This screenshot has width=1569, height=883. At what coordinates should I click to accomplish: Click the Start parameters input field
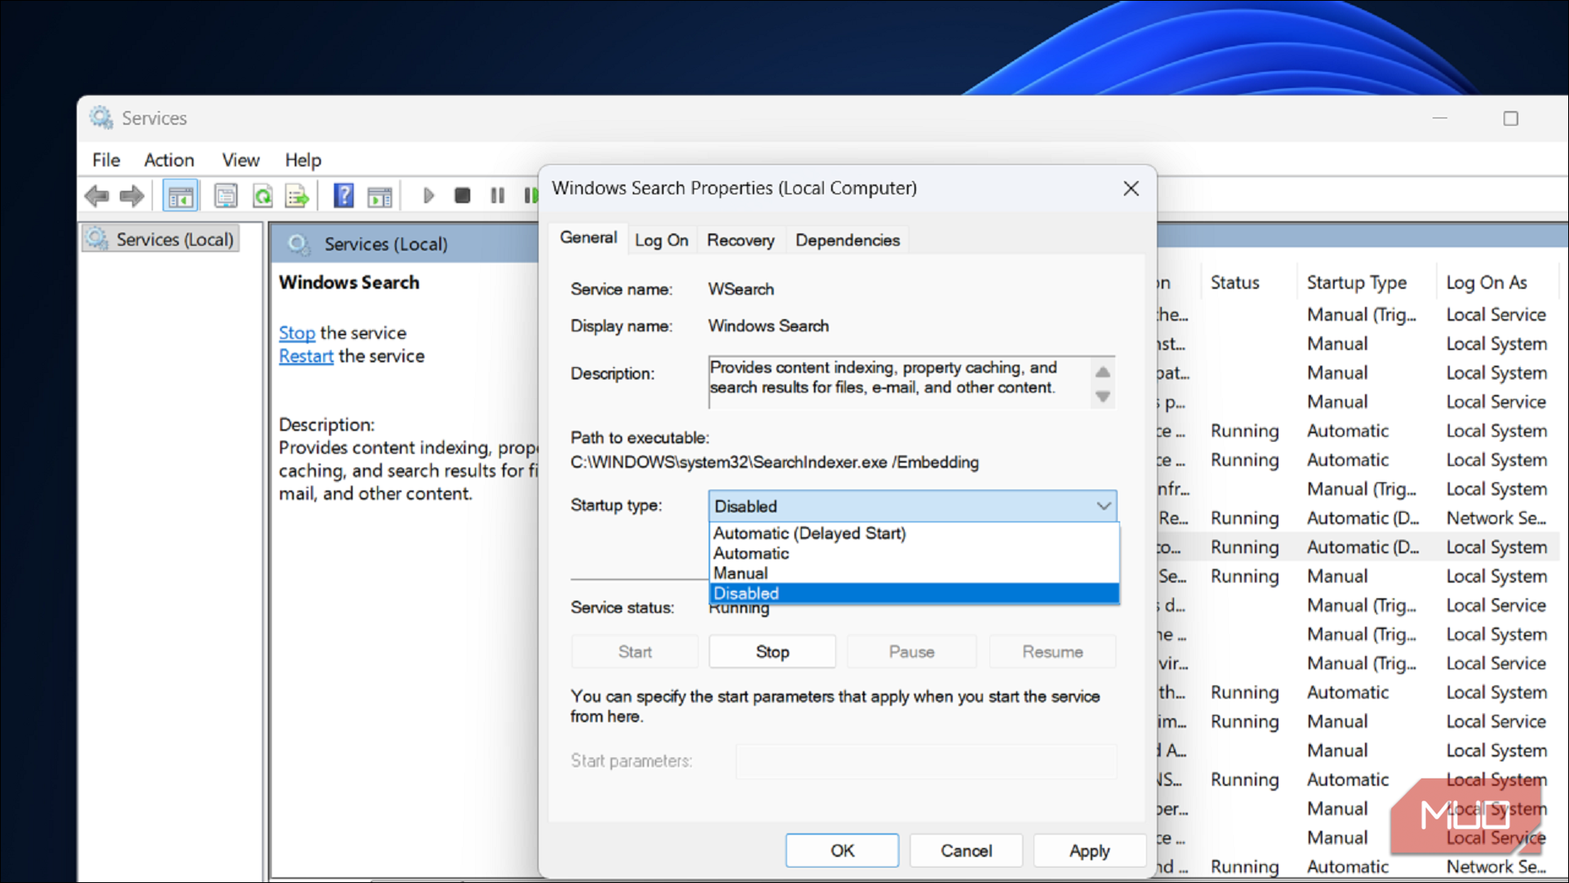[x=926, y=761]
